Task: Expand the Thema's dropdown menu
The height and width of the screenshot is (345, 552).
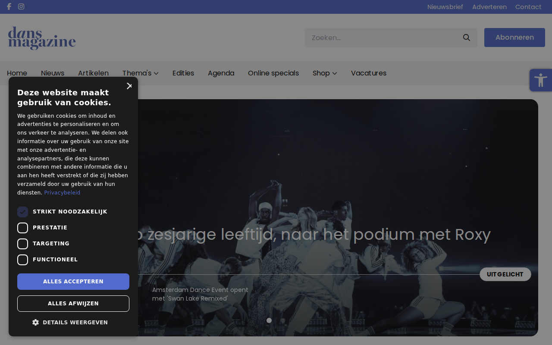Action: [x=141, y=73]
